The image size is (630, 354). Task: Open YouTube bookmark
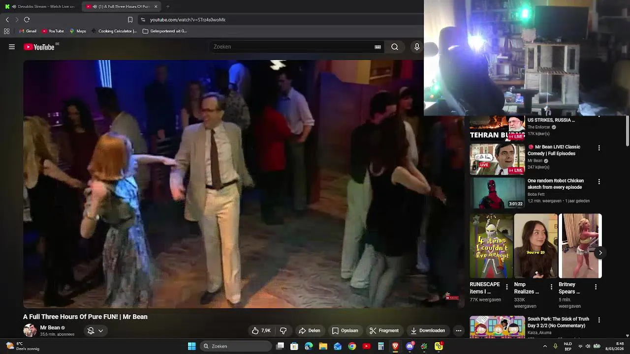point(53,31)
